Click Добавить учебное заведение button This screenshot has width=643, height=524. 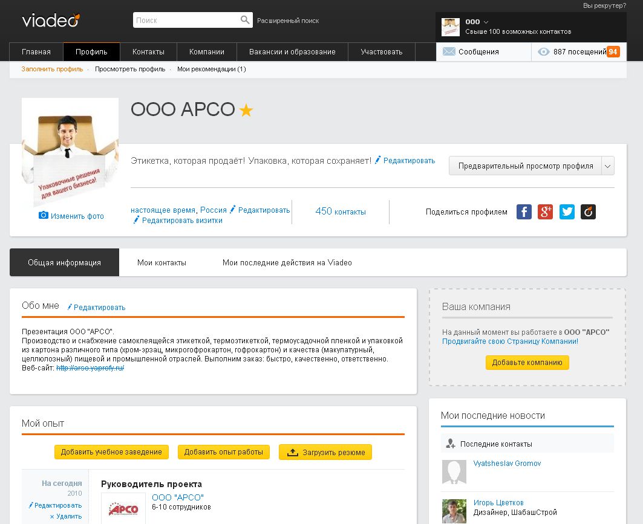coord(111,452)
